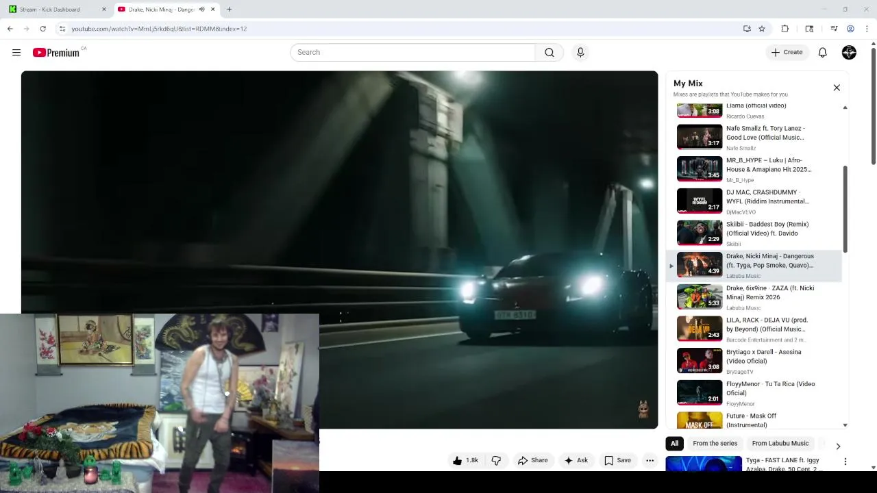Viewport: 877px width, 493px height.
Task: Share the video
Action: pos(532,460)
